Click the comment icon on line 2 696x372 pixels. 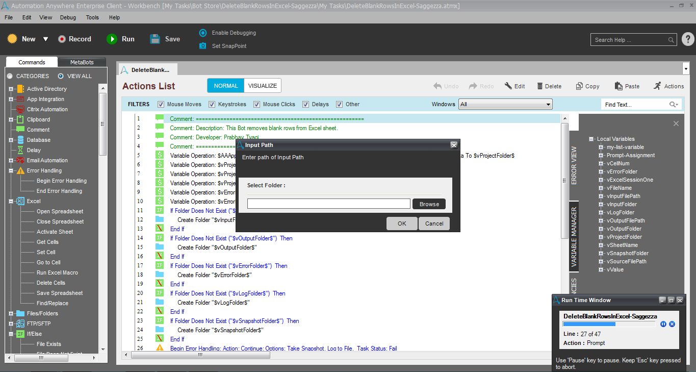(x=160, y=128)
